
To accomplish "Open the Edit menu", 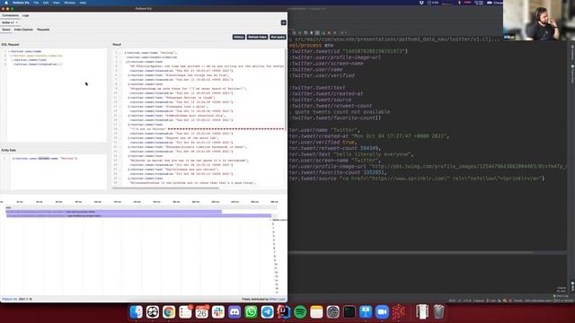I will (x=46, y=3).
